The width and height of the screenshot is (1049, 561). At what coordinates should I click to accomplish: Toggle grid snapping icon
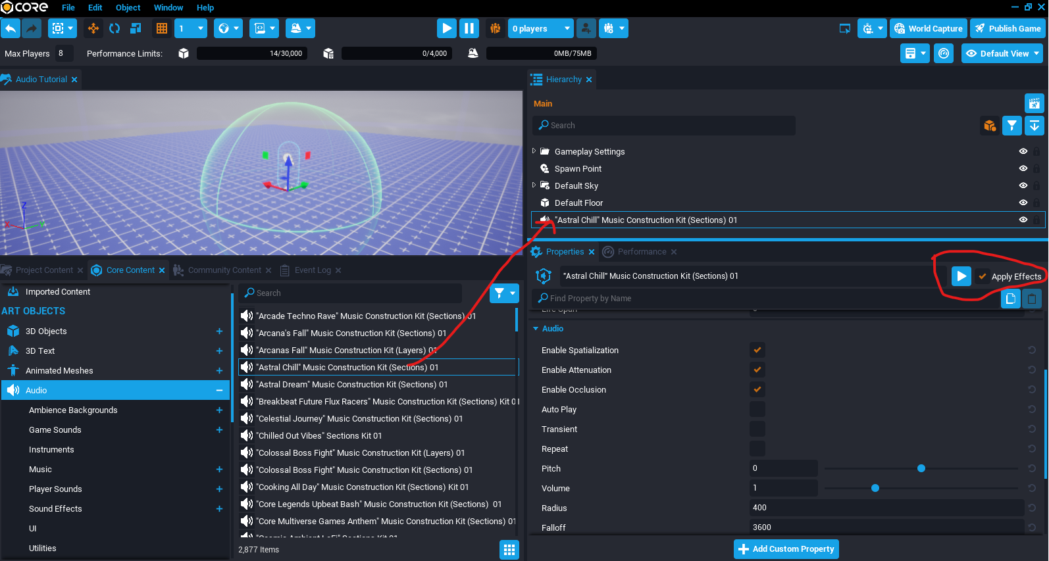click(x=161, y=28)
